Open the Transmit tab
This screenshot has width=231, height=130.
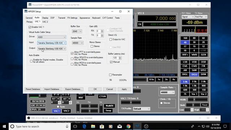(x=61, y=18)
